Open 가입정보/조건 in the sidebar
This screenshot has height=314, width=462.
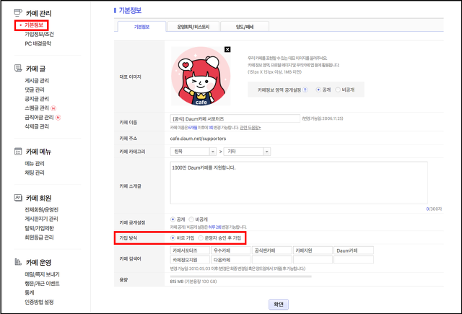pos(39,34)
